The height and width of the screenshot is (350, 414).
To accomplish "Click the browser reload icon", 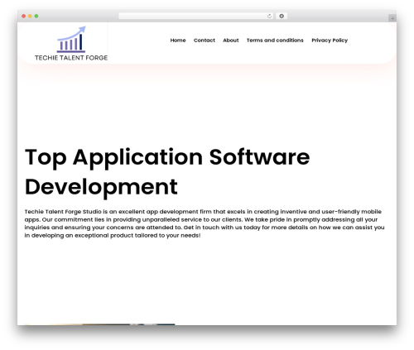I will pyautogui.click(x=269, y=17).
